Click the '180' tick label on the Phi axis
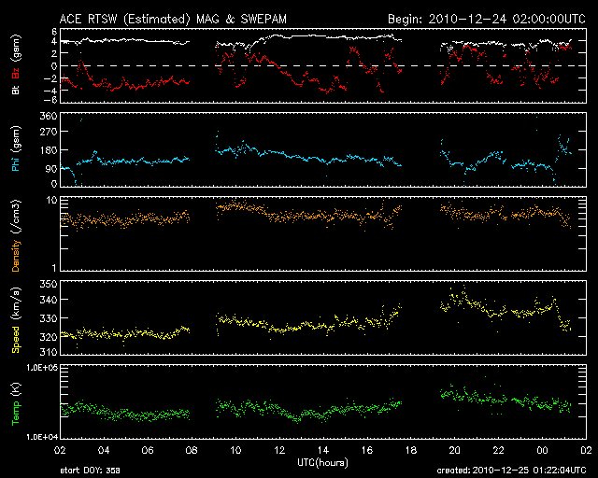The image size is (598, 478). click(49, 149)
